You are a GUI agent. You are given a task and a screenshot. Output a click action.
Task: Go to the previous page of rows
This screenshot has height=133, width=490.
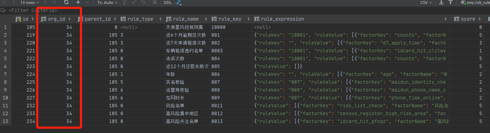click(x=13, y=2)
